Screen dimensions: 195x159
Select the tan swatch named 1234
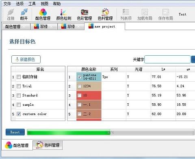(x=89, y=86)
